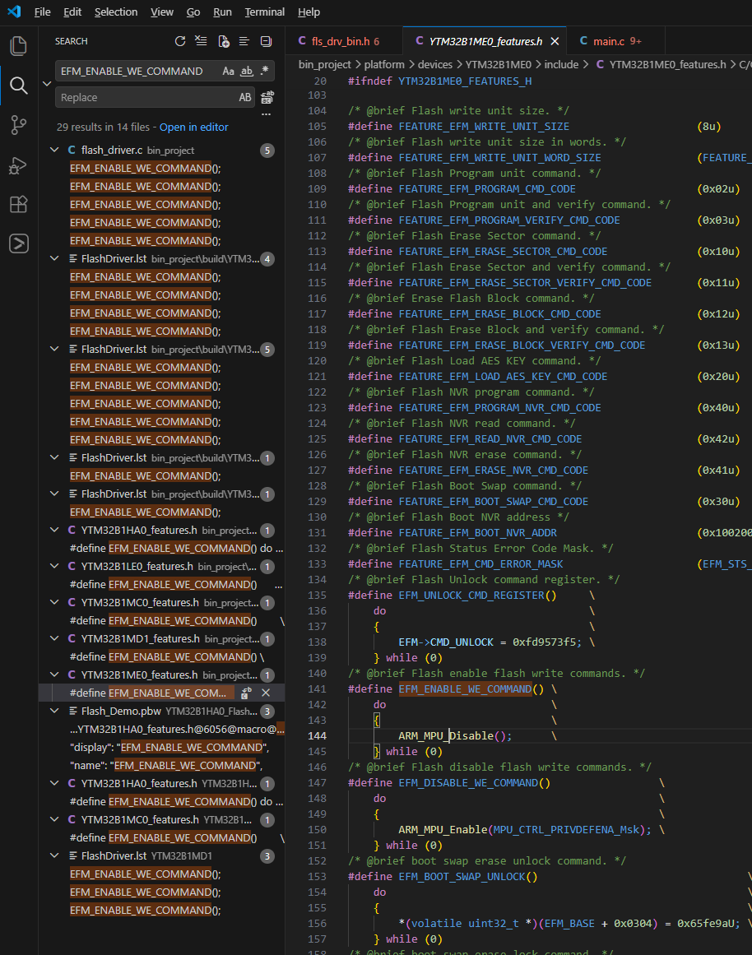
Task: Open the Extensions view
Action: [18, 205]
